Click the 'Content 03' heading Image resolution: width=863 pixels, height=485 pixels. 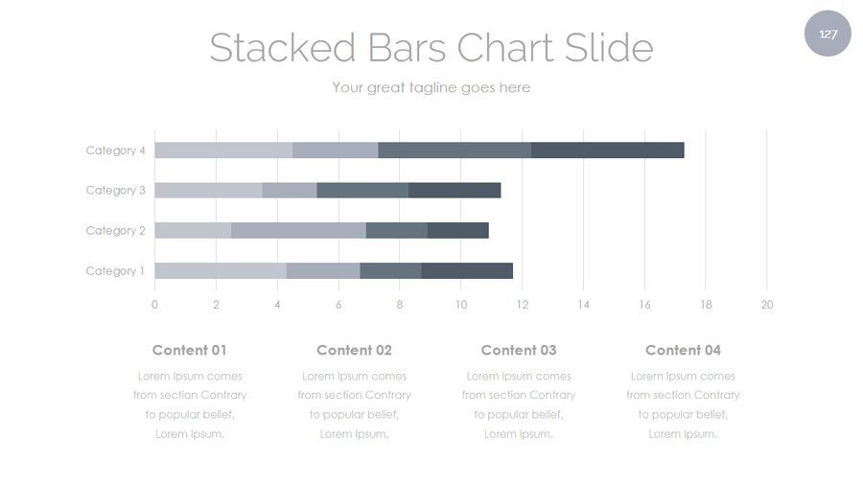click(x=519, y=350)
